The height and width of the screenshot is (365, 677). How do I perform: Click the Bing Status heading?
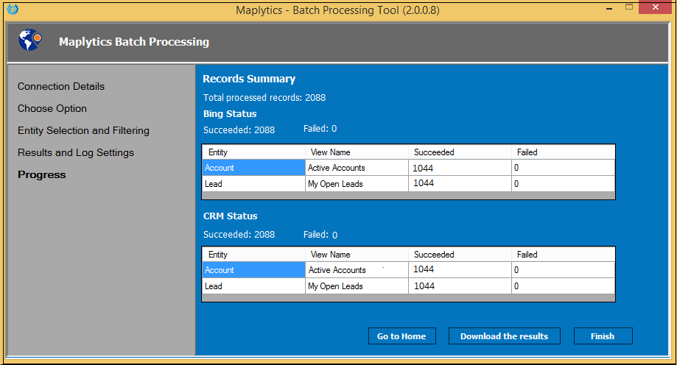pyautogui.click(x=230, y=114)
